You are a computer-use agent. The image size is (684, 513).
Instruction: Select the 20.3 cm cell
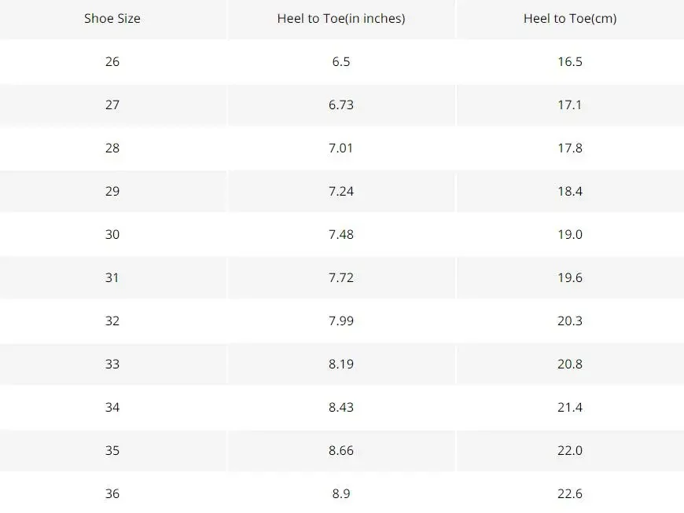[x=570, y=321]
